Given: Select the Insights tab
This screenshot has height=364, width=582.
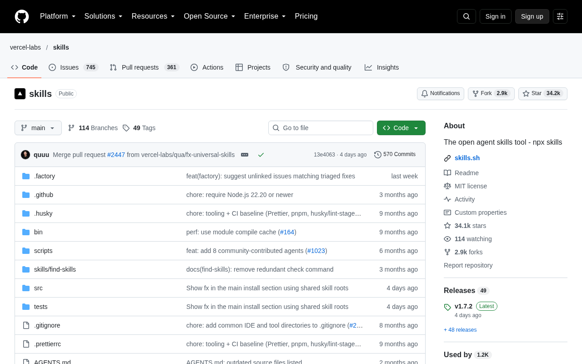Looking at the screenshot, I should (x=381, y=67).
